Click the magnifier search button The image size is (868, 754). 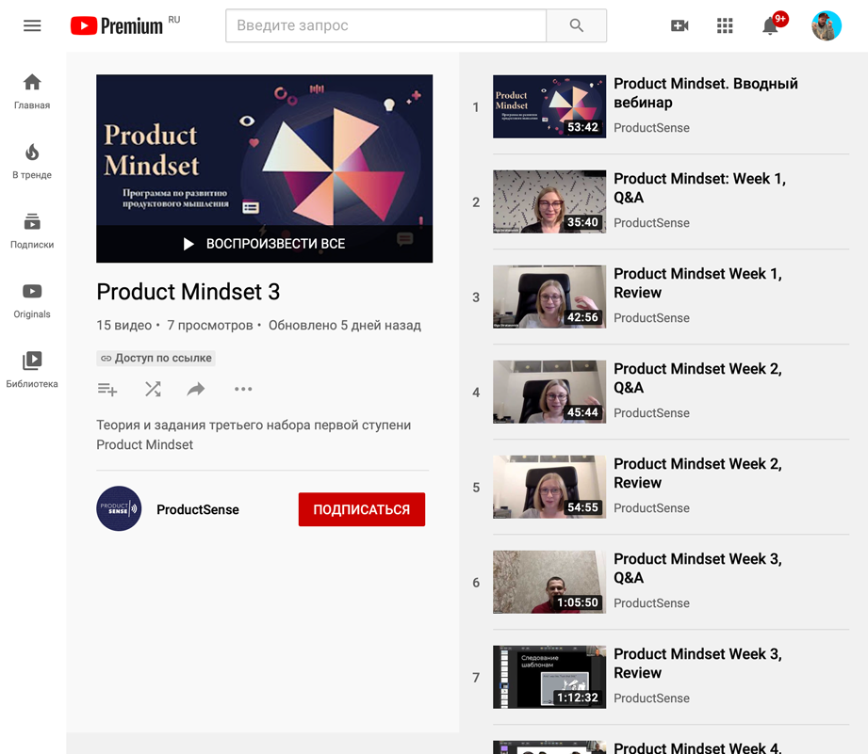pyautogui.click(x=576, y=25)
